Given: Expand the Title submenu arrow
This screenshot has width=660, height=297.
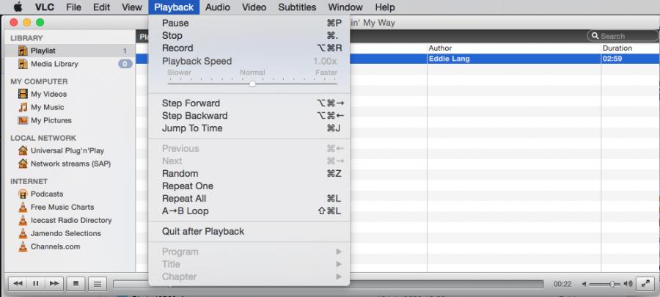Looking at the screenshot, I should pyautogui.click(x=338, y=264).
